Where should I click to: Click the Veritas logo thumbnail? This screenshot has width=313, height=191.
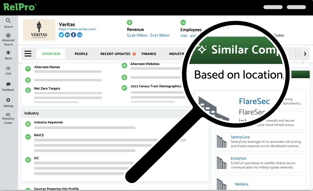(39, 30)
